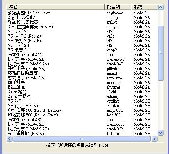Select VR 快打 2.1 game row
The height and width of the screenshot is (154, 169).
(82, 45)
